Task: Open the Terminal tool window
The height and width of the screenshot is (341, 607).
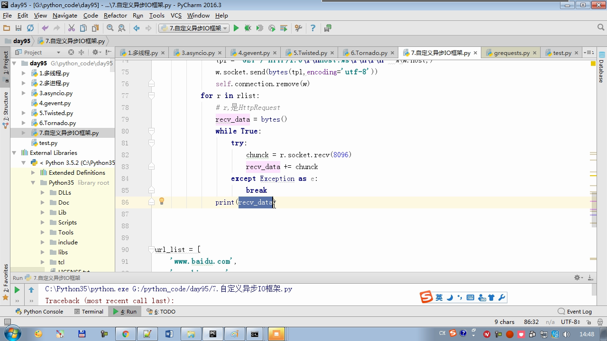Action: click(x=89, y=312)
